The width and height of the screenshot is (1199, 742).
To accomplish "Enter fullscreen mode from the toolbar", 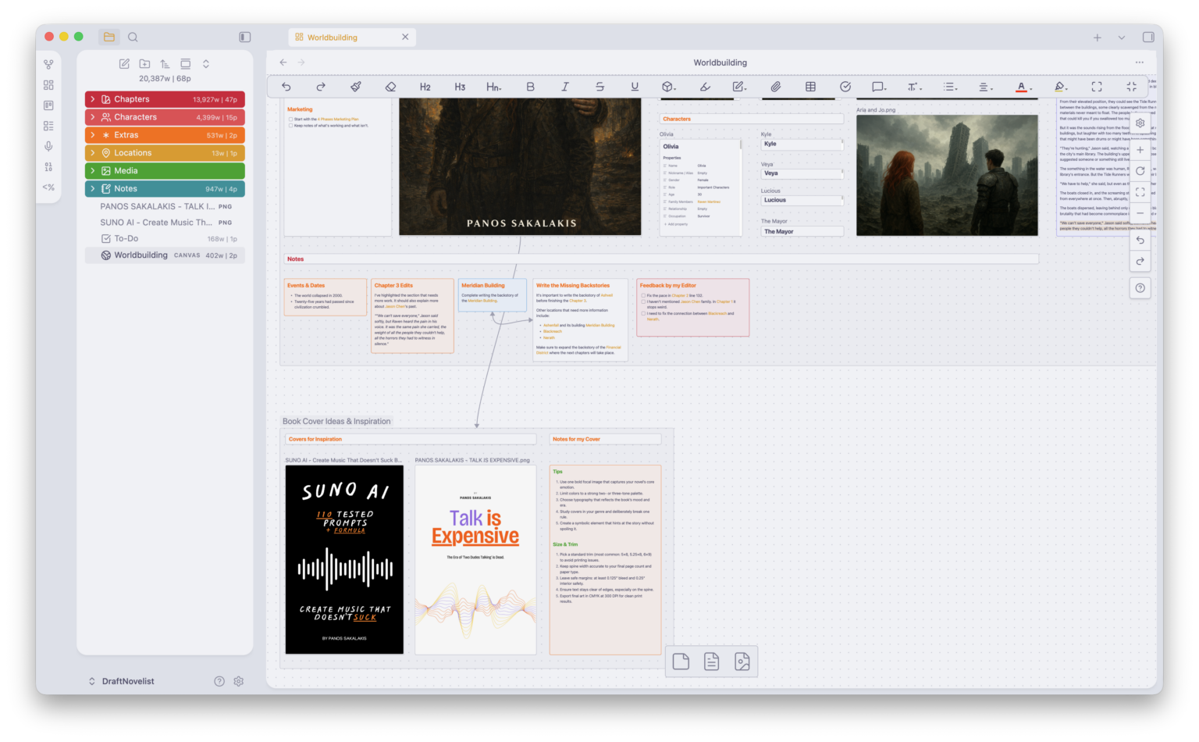I will pyautogui.click(x=1096, y=87).
